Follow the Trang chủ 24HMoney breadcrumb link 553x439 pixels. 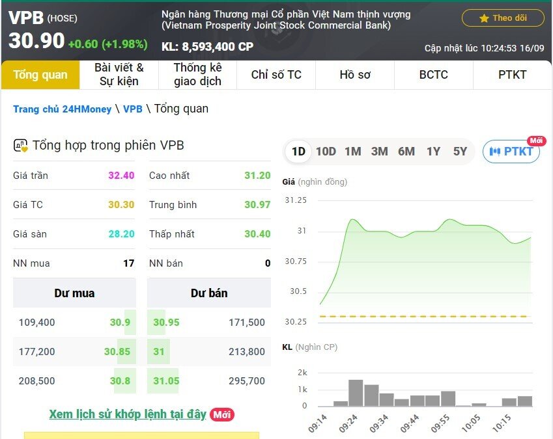[x=62, y=109]
